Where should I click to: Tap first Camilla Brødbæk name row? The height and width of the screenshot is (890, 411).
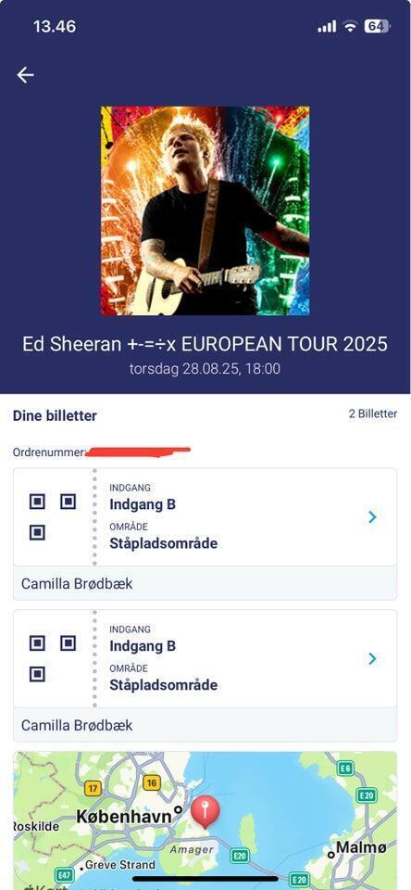pos(205,583)
